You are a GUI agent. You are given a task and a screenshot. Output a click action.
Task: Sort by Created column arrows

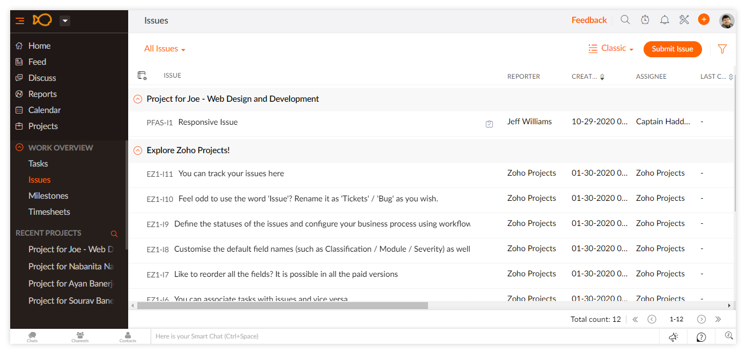pos(602,77)
